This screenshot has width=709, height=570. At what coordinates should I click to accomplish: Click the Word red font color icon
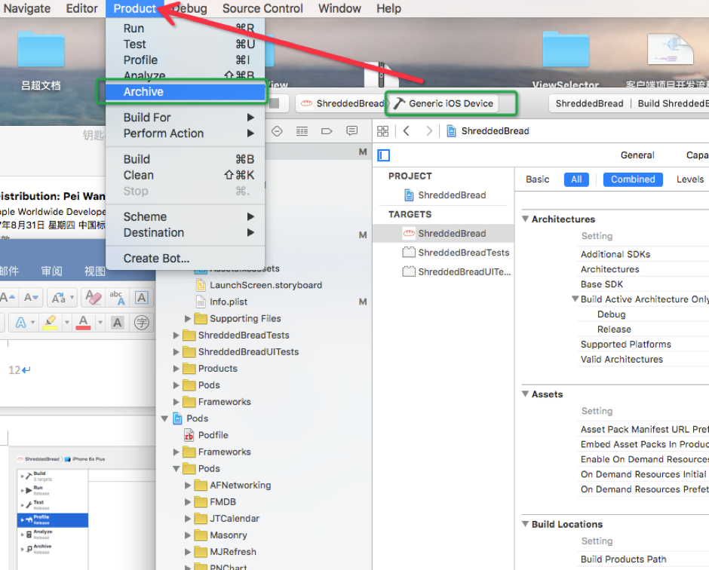[83, 322]
